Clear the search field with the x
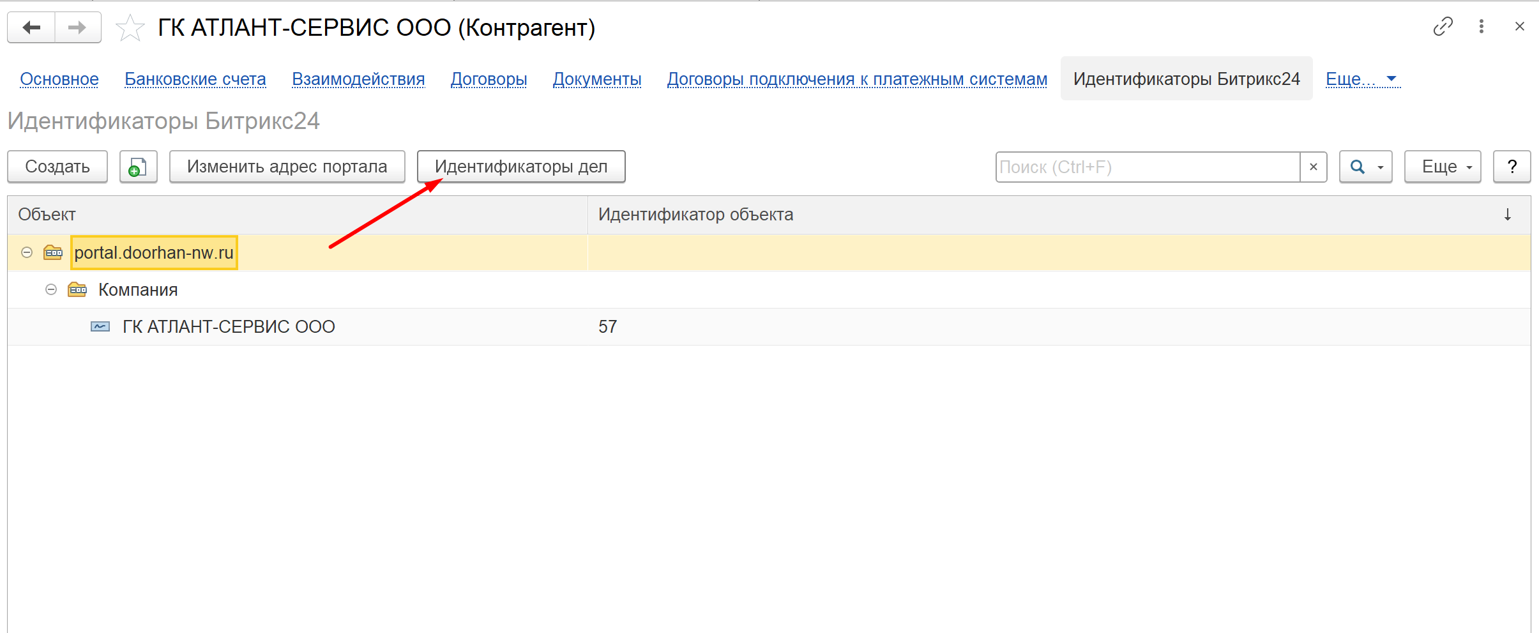Screen dimensions: 1539x633 [1314, 167]
